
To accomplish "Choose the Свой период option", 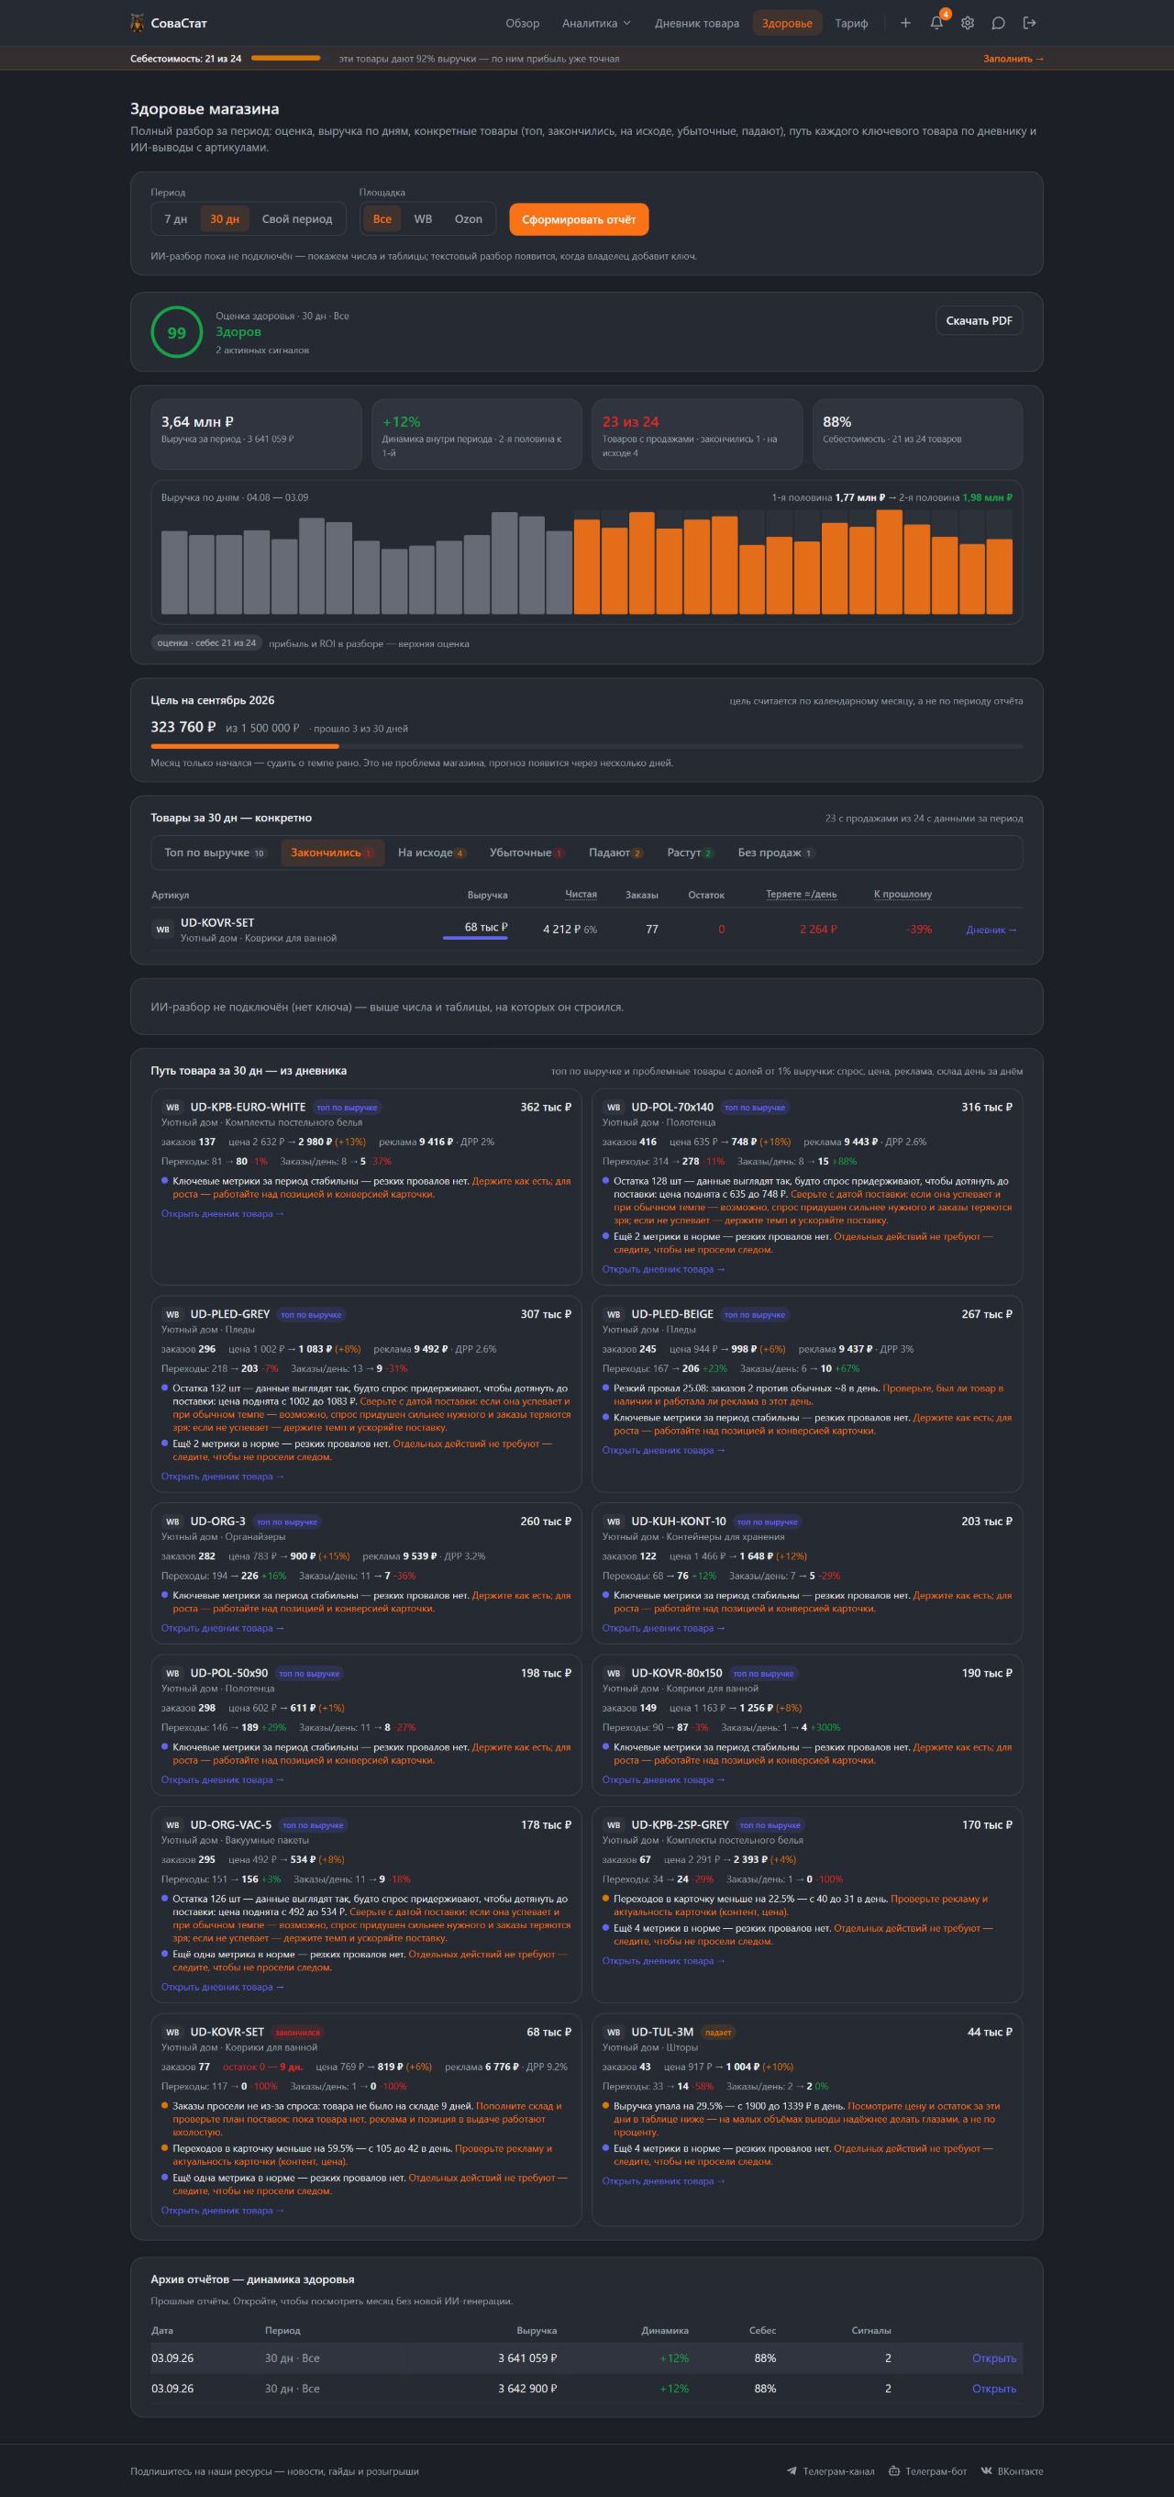I will click(x=296, y=219).
